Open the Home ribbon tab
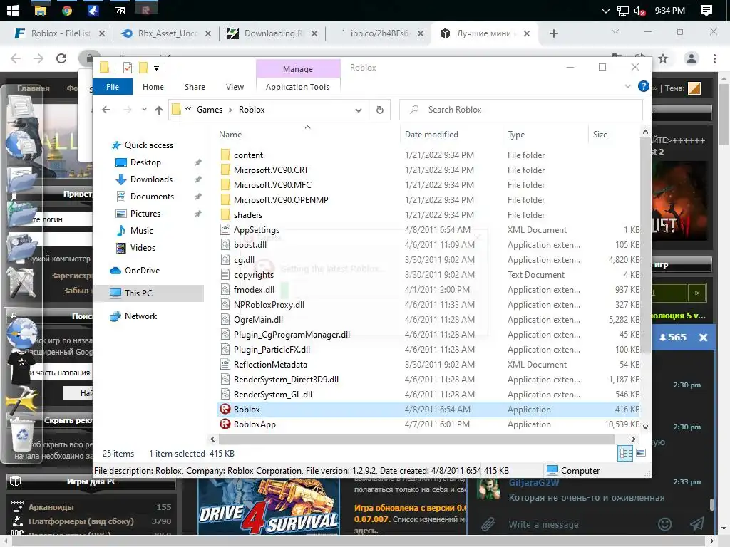The height and width of the screenshot is (547, 730). [x=153, y=87]
